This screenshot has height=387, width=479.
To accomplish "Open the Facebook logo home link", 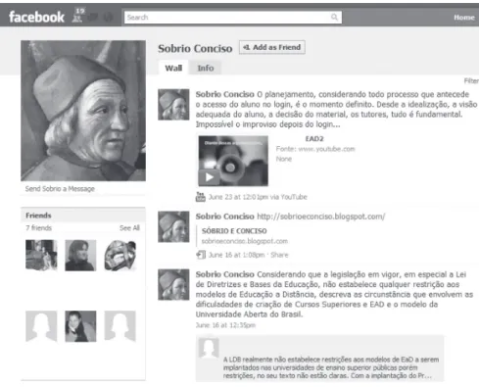I will [36, 17].
